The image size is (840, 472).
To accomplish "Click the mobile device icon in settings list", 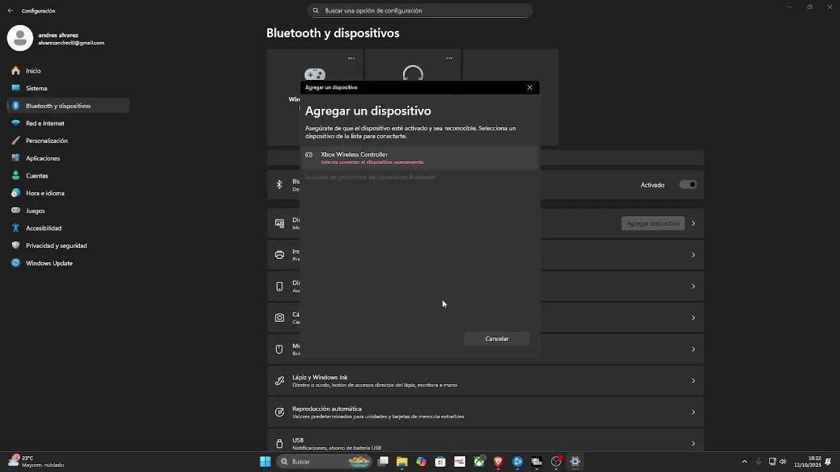I will [280, 286].
